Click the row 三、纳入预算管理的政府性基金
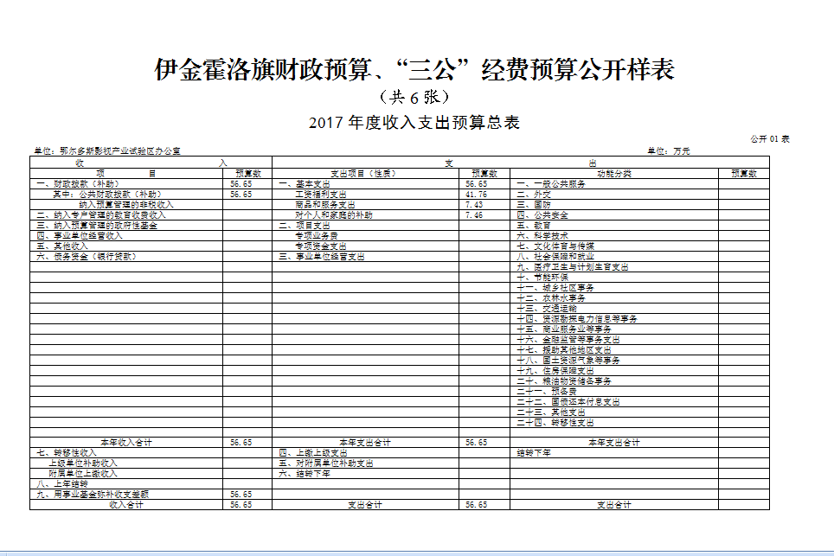 pos(126,226)
